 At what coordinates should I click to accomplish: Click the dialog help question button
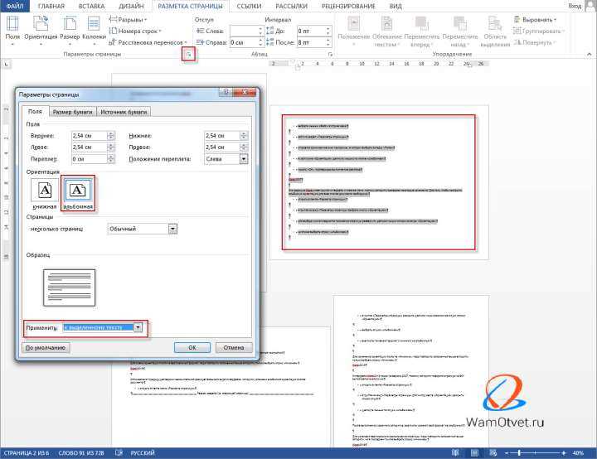pyautogui.click(x=226, y=92)
